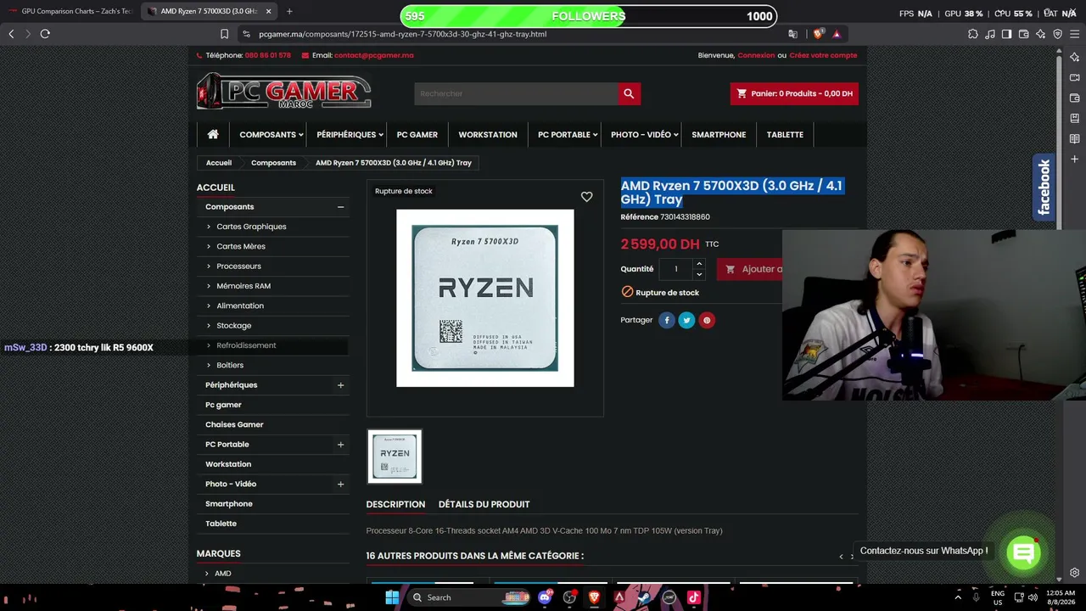
Task: Open the Brave Wallet icon
Action: pos(1023,34)
